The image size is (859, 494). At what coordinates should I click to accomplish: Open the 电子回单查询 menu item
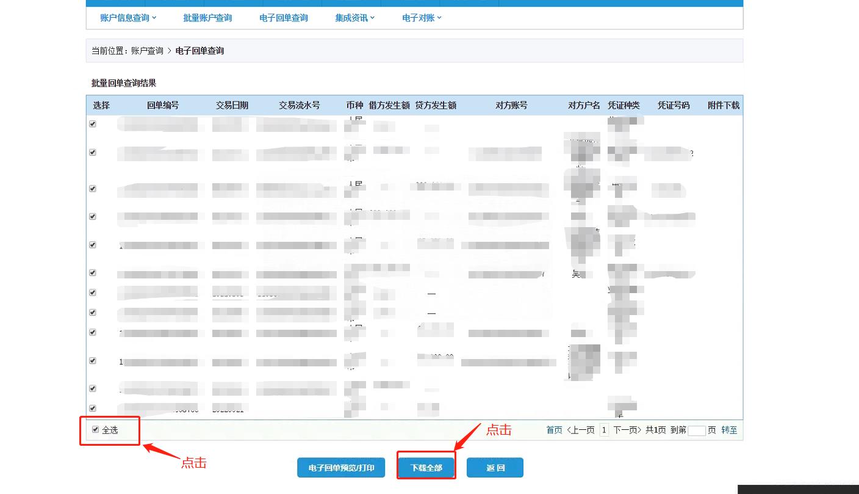coord(283,18)
